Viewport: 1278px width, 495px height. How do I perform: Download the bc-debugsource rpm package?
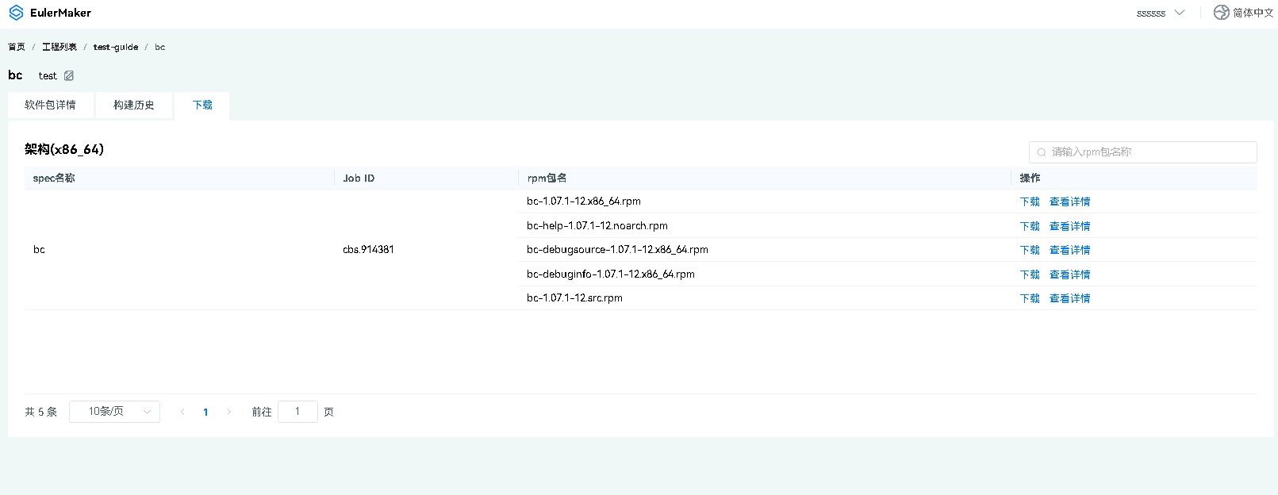click(1029, 250)
